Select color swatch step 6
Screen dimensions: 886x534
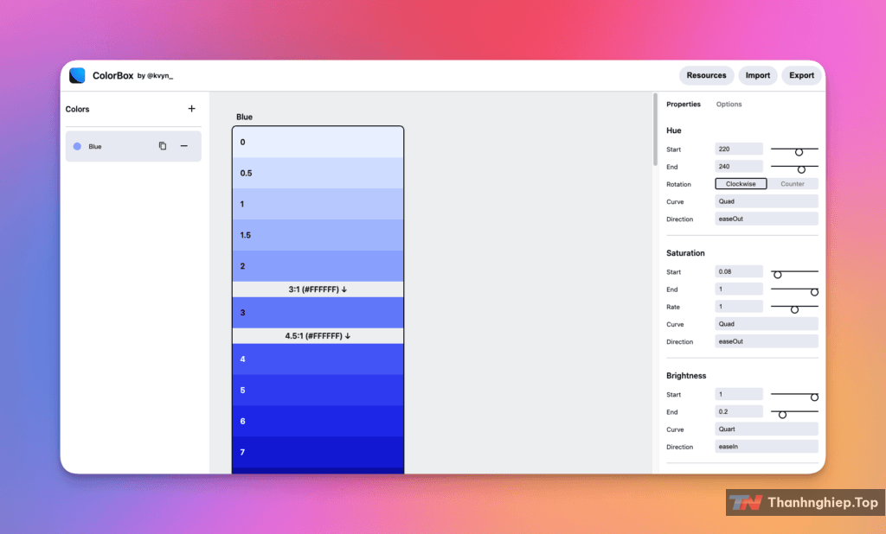318,421
